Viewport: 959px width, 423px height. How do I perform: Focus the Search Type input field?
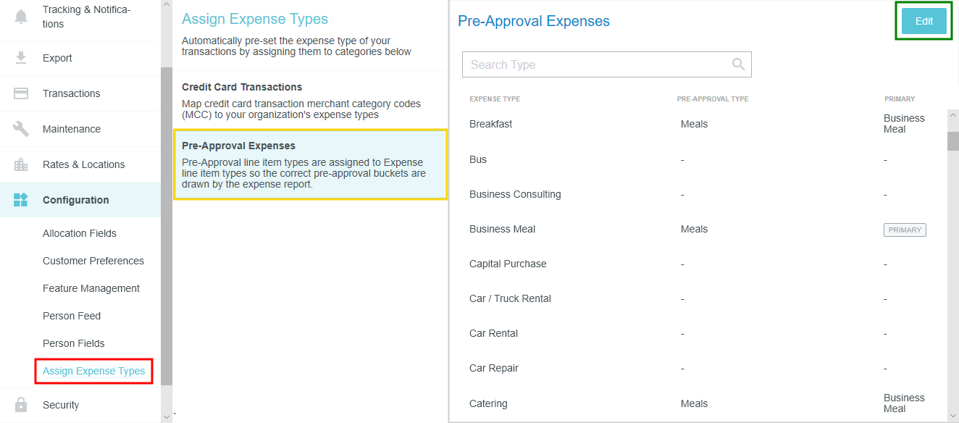point(607,64)
